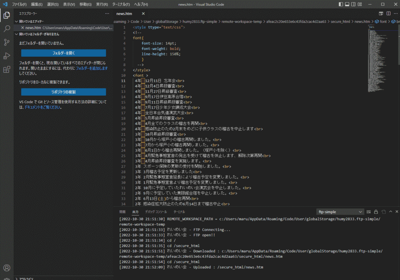
Task: Click the Accounts icon in activity bar
Action: pos(7,268)
